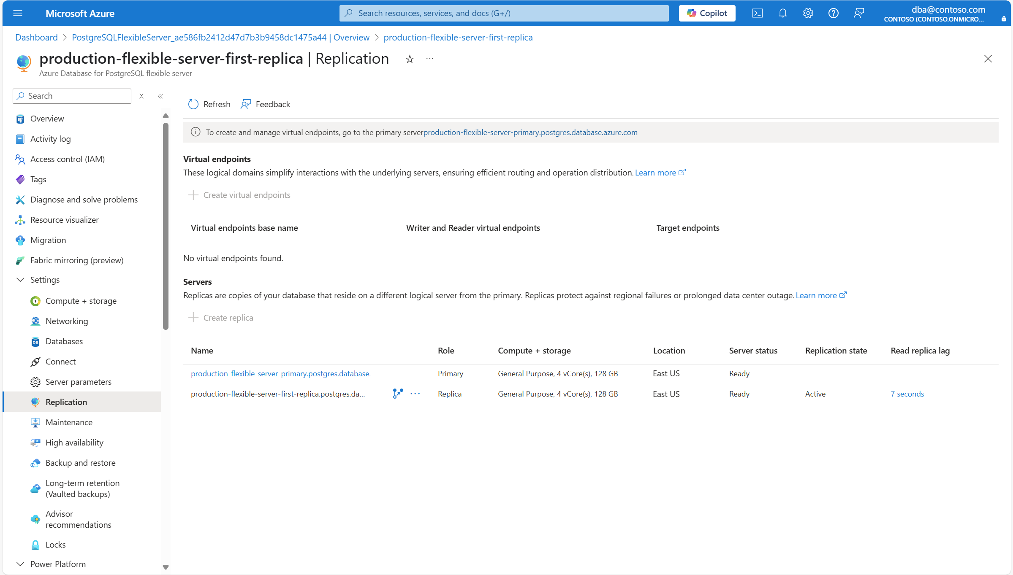The image size is (1013, 575).
Task: Collapse the sidebar with the double chevron
Action: tap(160, 96)
